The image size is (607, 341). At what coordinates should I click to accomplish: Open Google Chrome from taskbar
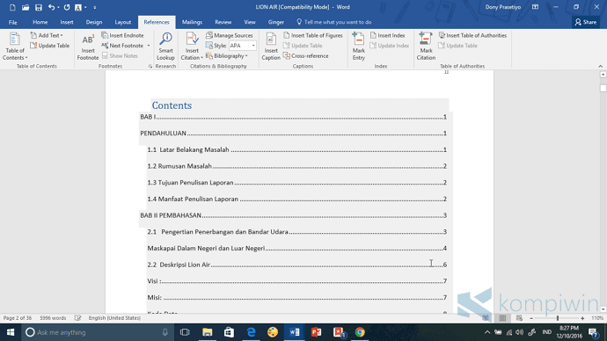(360, 332)
